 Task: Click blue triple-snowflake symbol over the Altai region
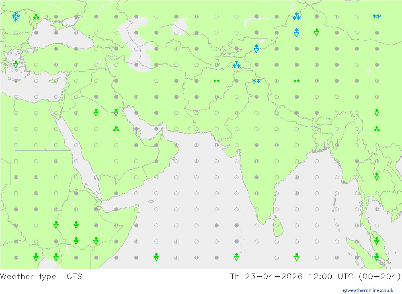pyautogui.click(x=297, y=16)
